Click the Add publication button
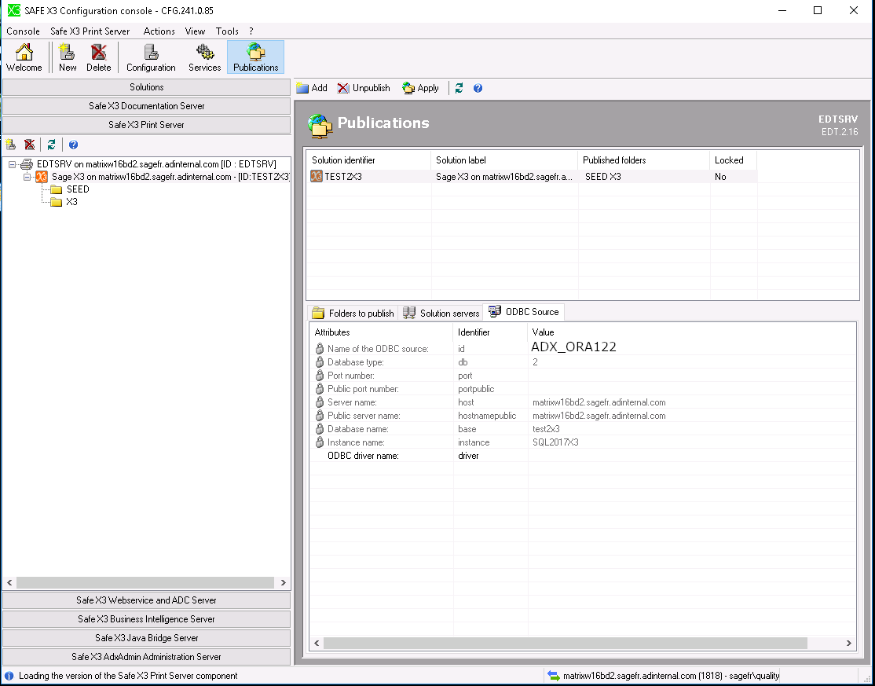This screenshot has width=875, height=686. 312,88
